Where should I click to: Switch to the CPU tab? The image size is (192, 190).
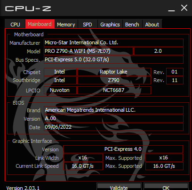pos(15,25)
